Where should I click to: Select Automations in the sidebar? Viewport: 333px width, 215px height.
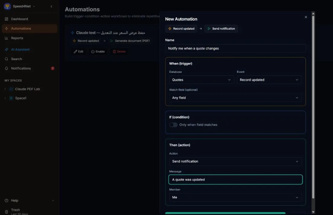pos(30,28)
